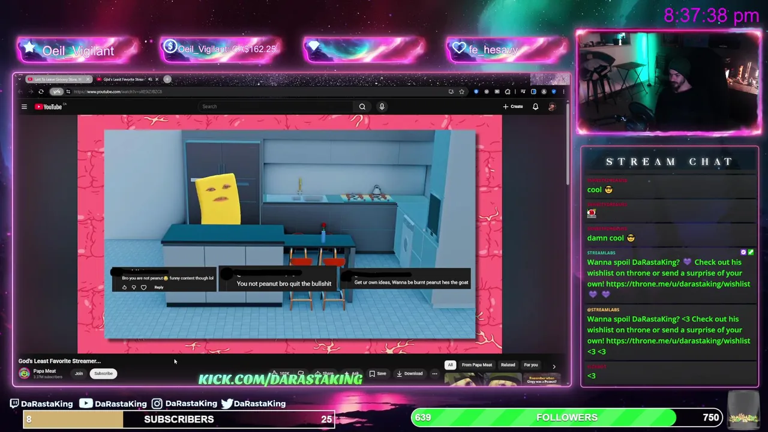
Task: Like the video with 102K likes
Action: 280,373
